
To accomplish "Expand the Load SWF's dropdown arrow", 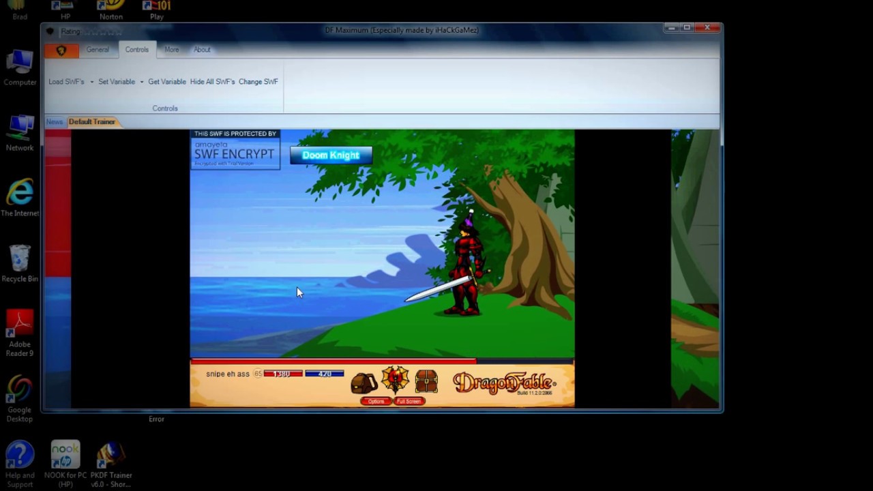I will coord(91,82).
